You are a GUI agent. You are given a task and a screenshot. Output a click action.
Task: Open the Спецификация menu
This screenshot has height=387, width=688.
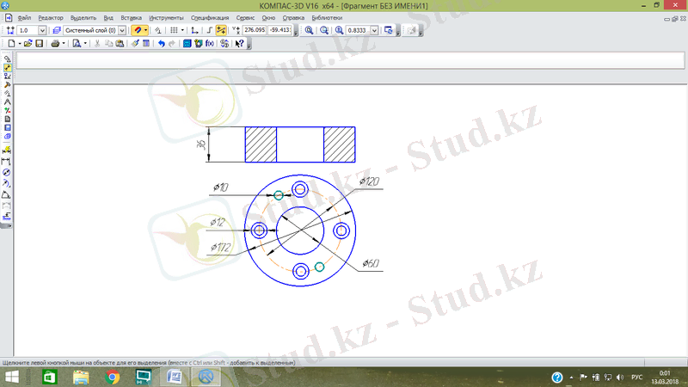click(x=210, y=18)
